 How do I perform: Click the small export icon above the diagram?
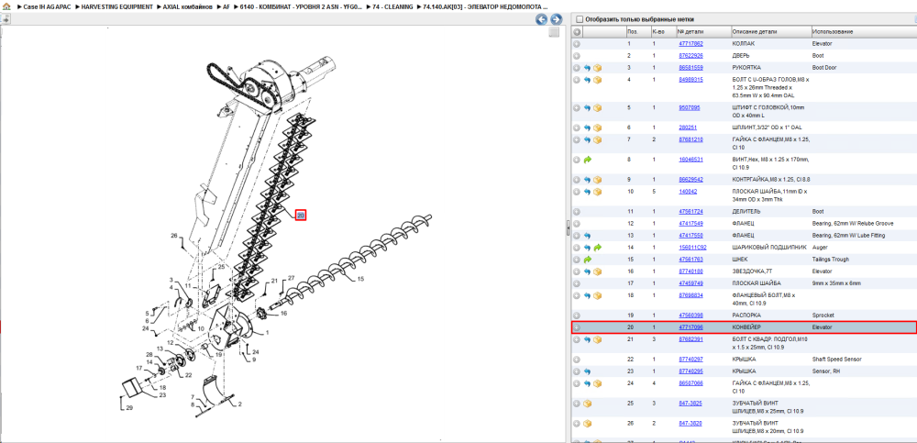tap(5, 18)
